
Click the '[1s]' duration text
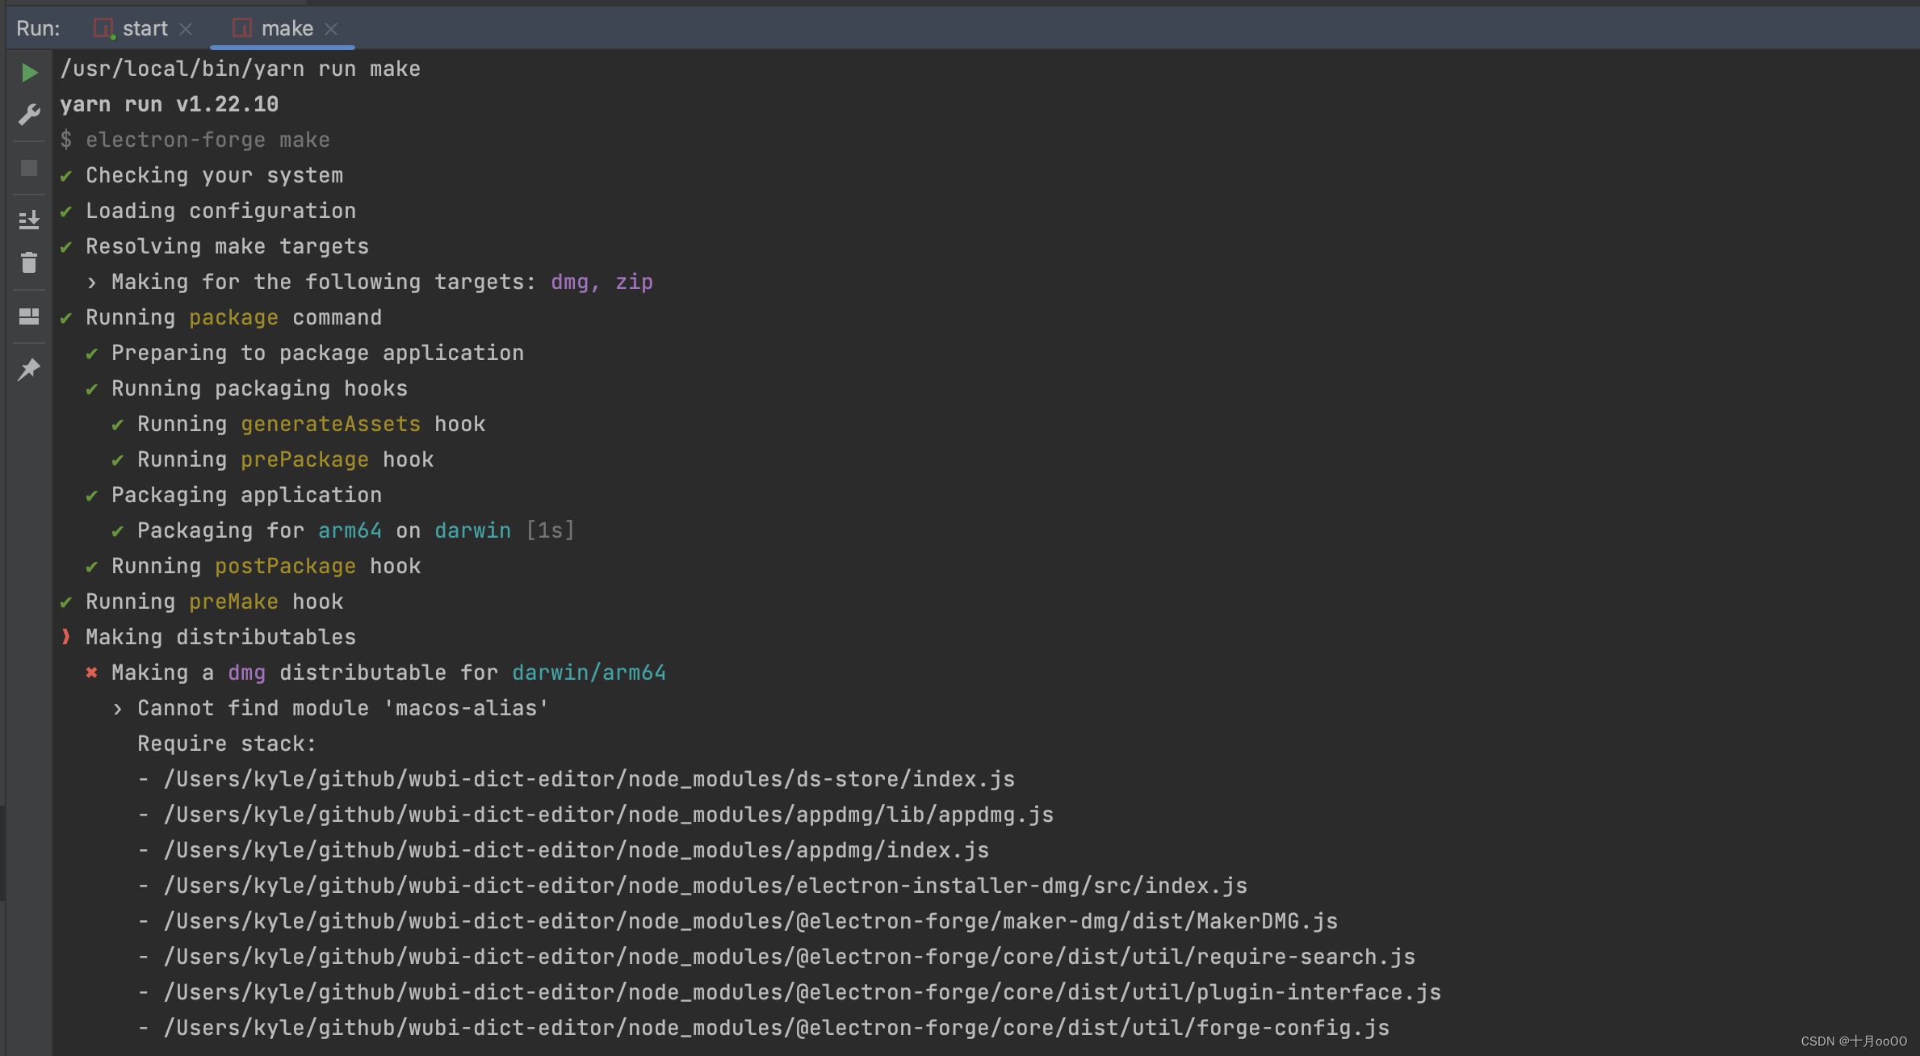point(551,530)
